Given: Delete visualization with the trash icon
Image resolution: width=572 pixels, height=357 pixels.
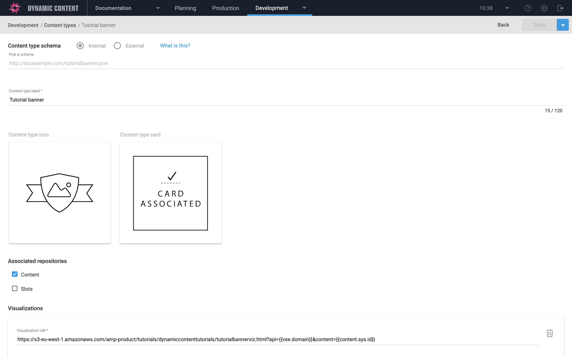Looking at the screenshot, I should [549, 333].
